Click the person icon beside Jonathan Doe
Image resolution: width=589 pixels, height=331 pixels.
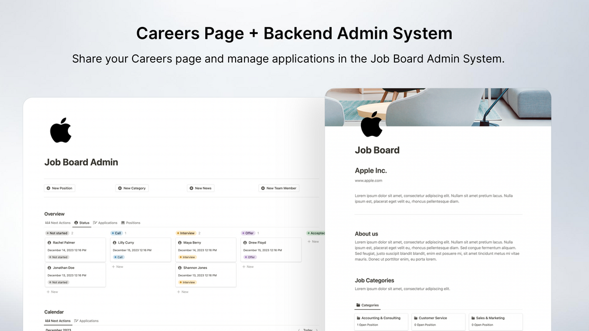(49, 268)
